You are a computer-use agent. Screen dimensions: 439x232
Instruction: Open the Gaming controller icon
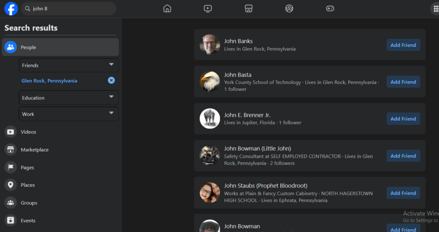point(330,9)
